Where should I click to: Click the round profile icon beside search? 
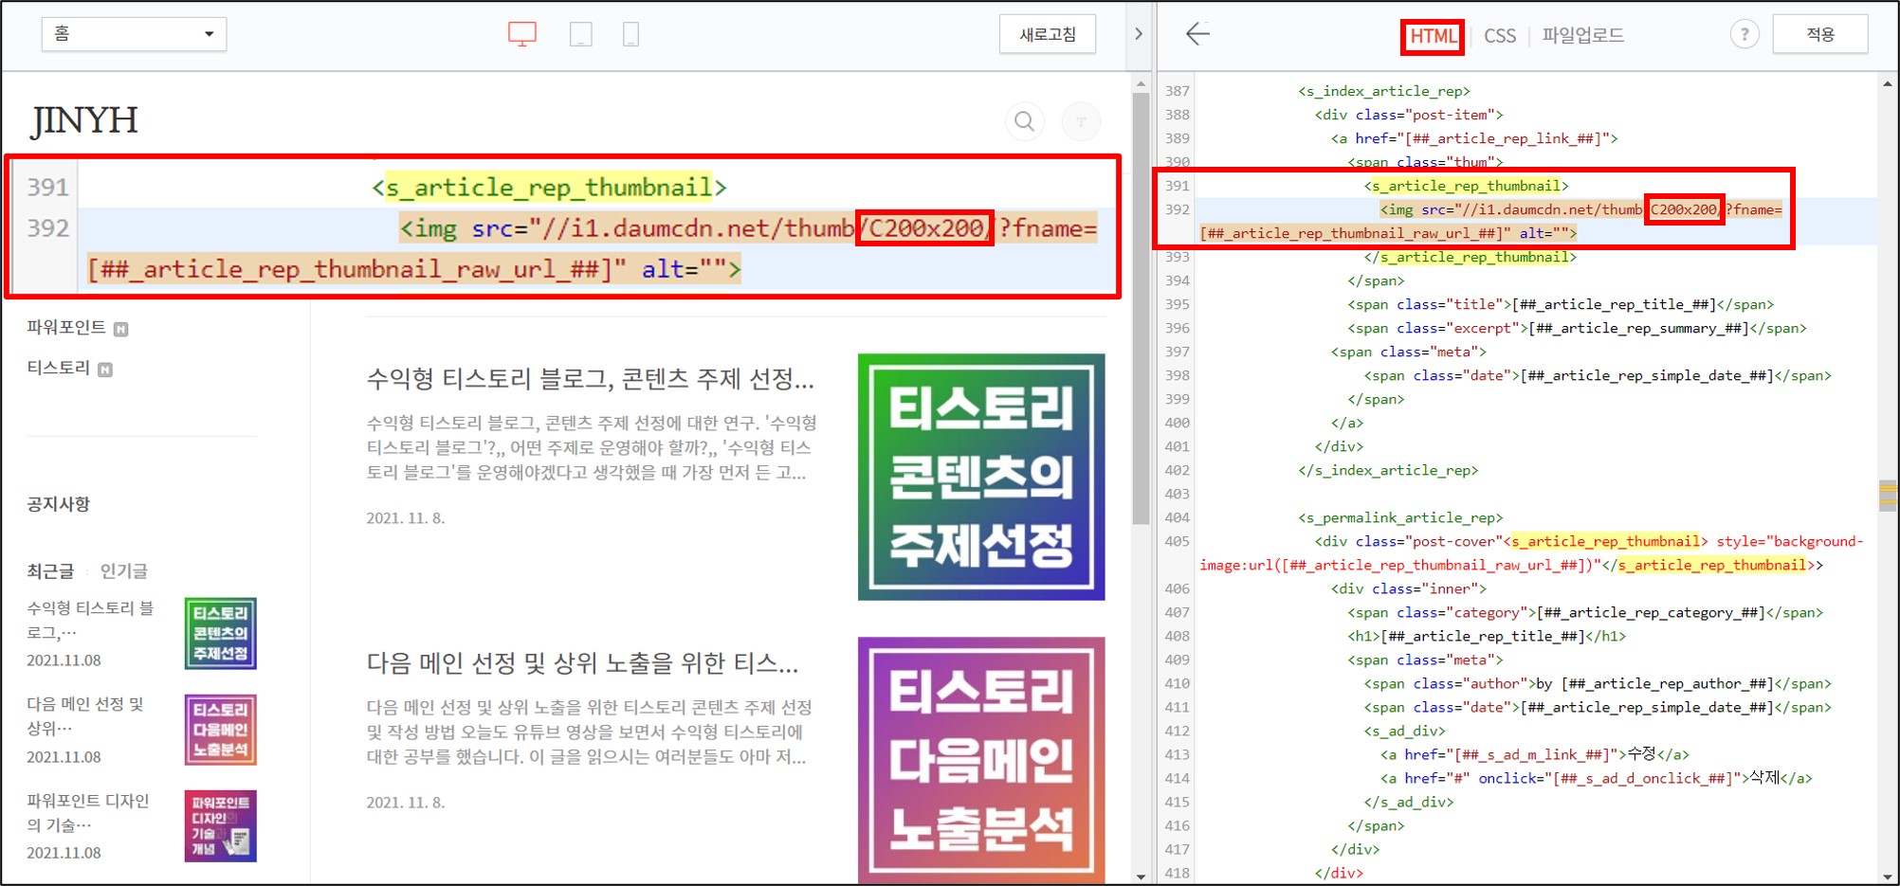(1081, 121)
